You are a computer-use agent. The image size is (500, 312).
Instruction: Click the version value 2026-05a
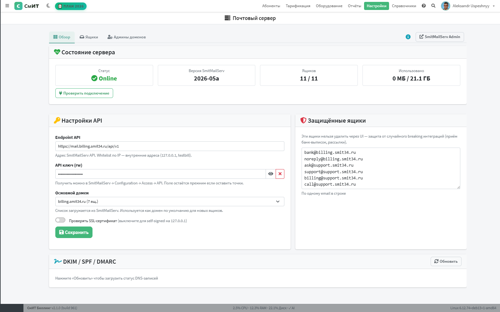click(x=207, y=79)
